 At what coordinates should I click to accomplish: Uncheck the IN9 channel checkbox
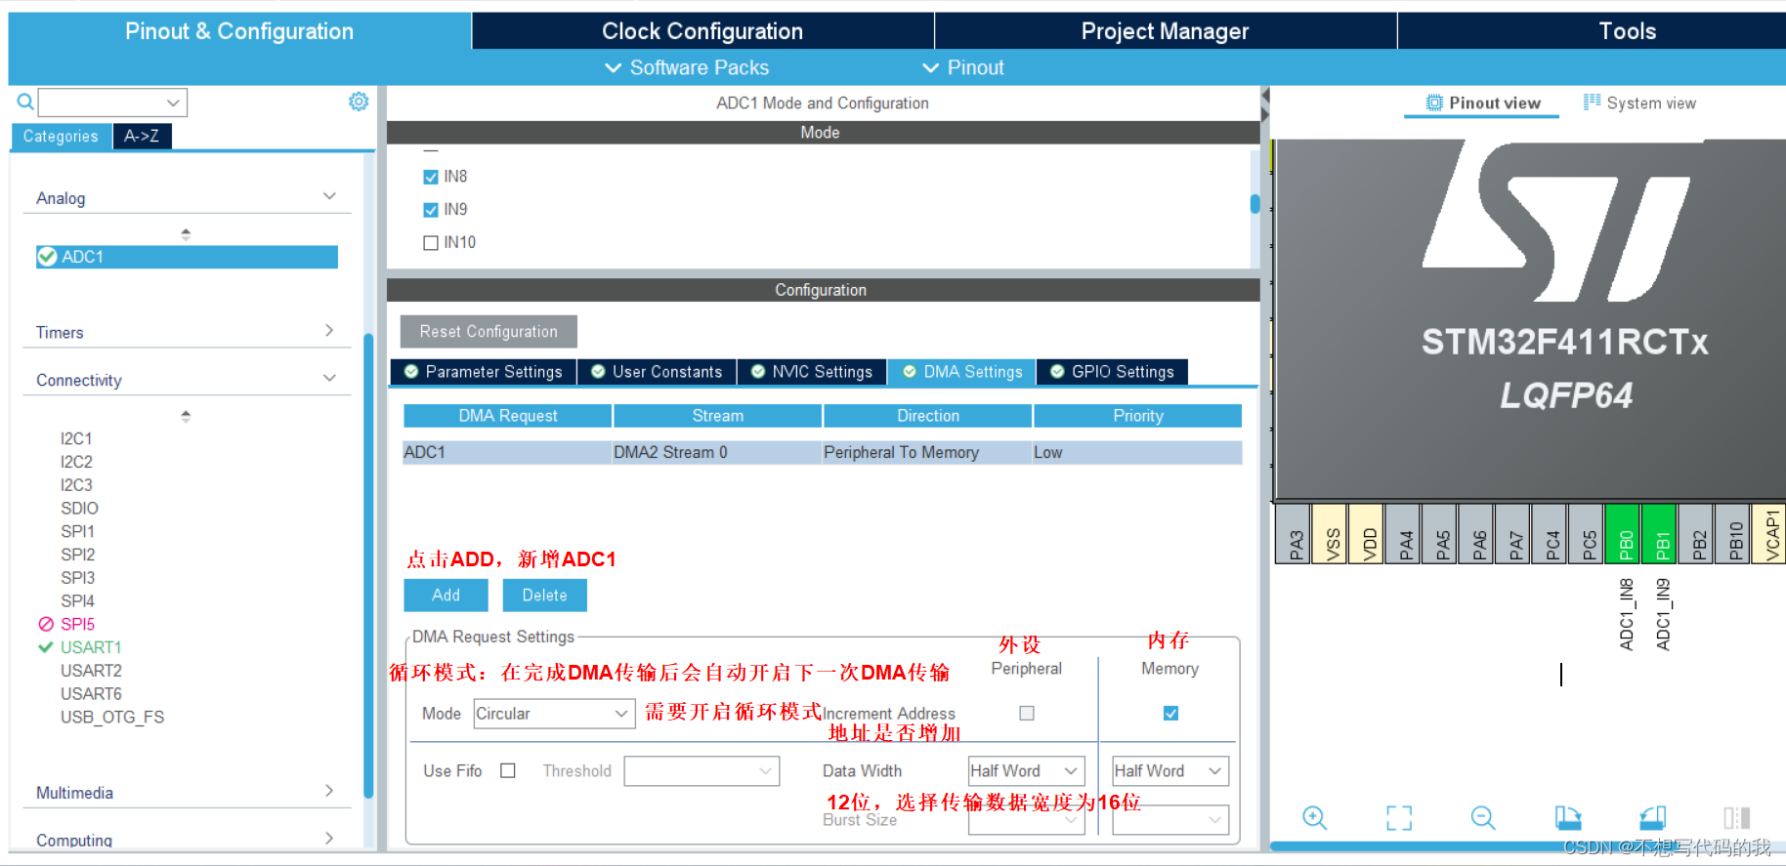tap(431, 210)
